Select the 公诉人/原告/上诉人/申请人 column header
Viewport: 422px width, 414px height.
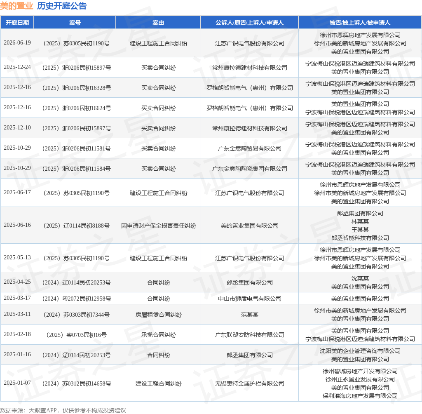(x=249, y=23)
